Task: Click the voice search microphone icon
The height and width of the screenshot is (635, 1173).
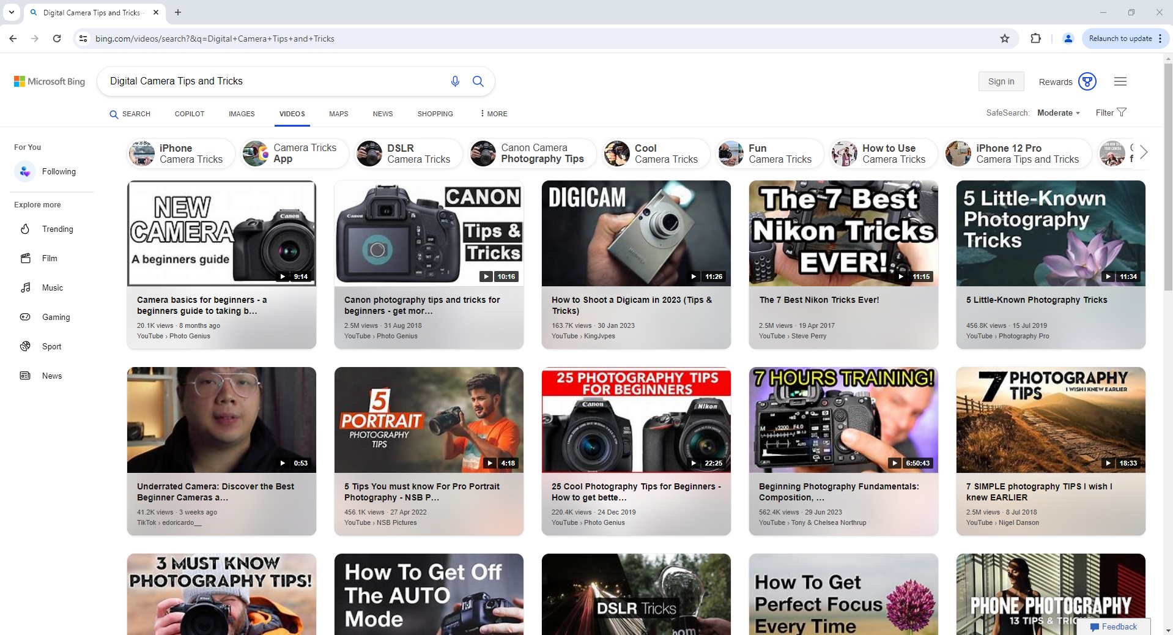Action: click(455, 81)
